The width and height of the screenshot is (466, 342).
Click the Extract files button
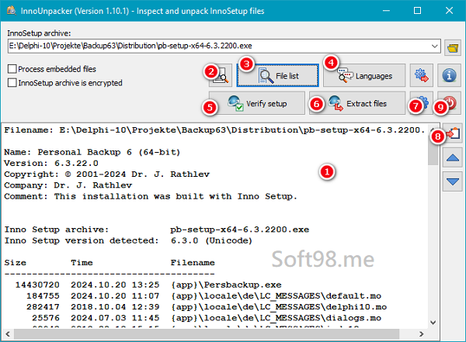(x=357, y=103)
